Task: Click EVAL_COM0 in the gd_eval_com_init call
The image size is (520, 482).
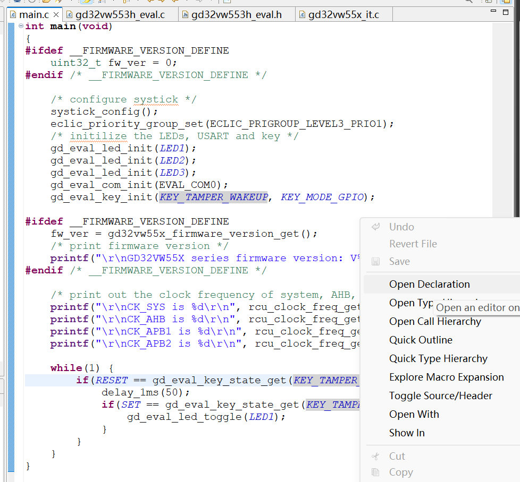Action: pos(188,185)
